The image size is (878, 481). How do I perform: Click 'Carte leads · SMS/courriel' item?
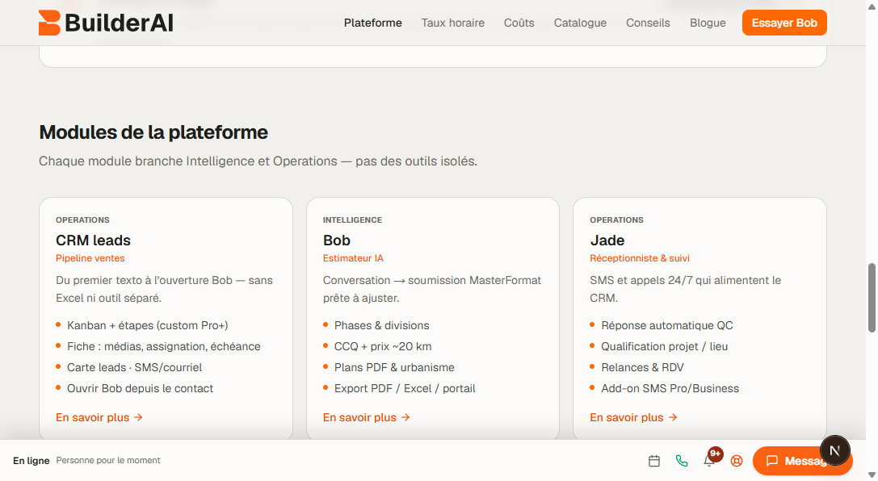[x=134, y=367]
